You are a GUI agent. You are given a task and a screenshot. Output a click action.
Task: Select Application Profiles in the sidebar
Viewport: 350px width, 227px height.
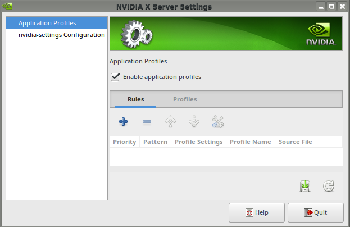47,23
